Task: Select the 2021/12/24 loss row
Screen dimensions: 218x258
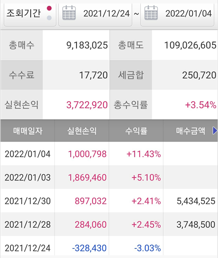Action: tap(109, 248)
